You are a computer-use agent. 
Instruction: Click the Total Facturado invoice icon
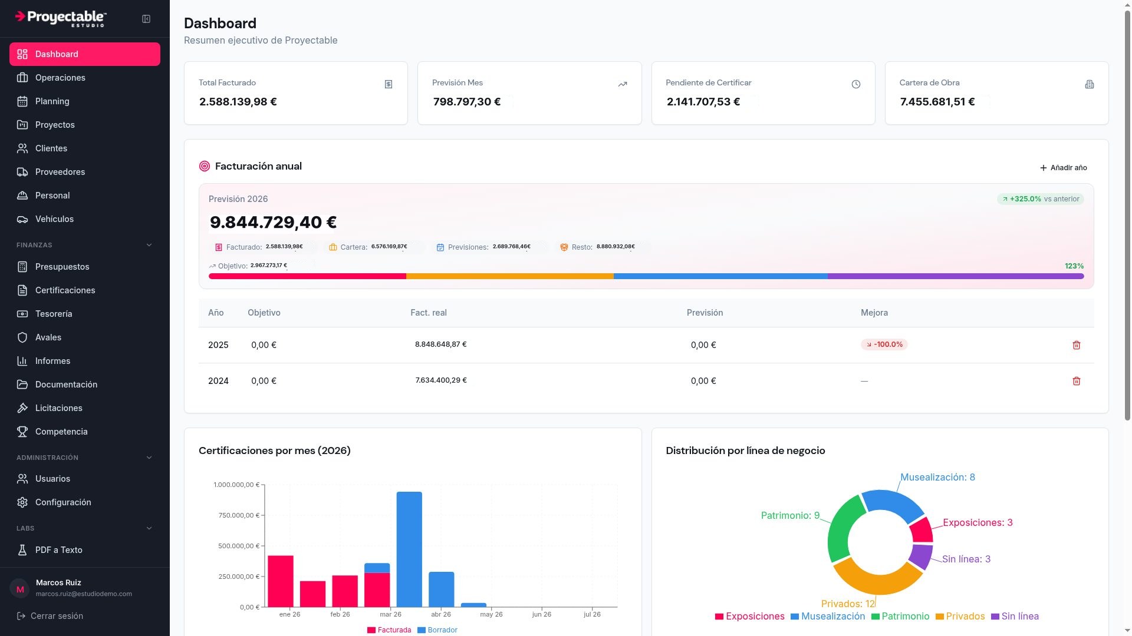point(389,84)
